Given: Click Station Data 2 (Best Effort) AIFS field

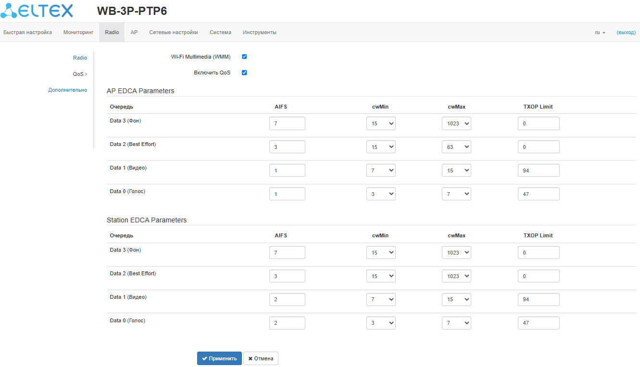Looking at the screenshot, I should point(287,276).
